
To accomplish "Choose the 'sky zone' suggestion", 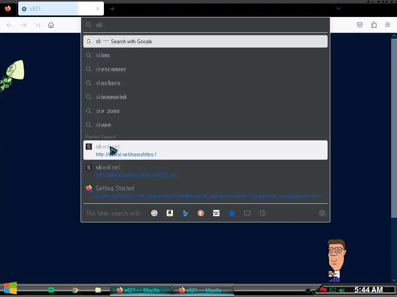I will tap(205, 111).
